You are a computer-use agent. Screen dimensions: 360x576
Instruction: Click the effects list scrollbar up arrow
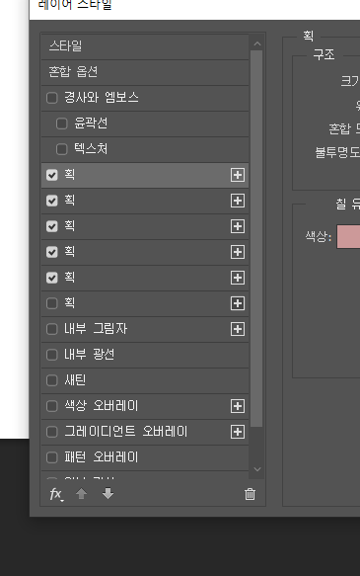pyautogui.click(x=257, y=44)
